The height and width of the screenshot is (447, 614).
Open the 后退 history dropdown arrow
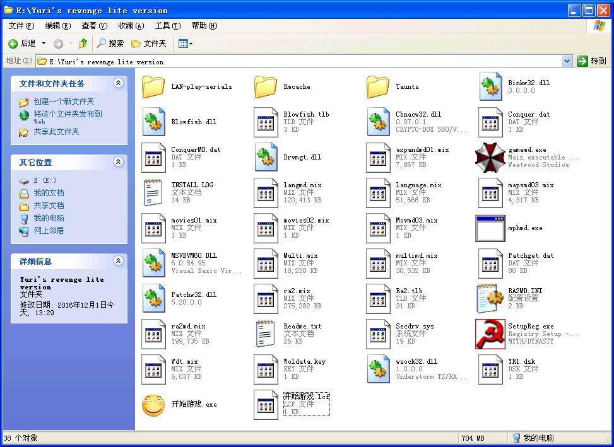coord(44,44)
